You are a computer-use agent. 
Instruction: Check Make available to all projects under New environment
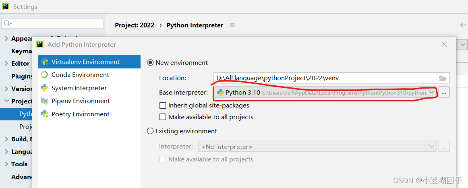163,117
